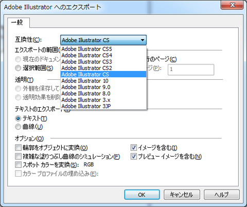This screenshot has width=247, height=207.
Task: Select the テキスト radio button
Action: pyautogui.click(x=18, y=118)
